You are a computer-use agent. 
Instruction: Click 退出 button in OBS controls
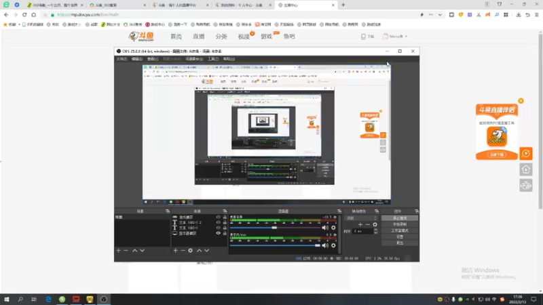tap(400, 243)
